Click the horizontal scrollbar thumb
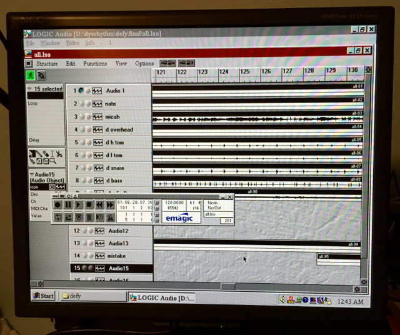The width and height of the screenshot is (400, 335). coord(227,286)
